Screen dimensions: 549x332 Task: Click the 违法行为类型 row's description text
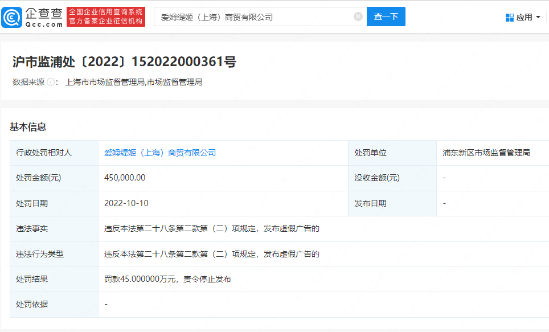tap(212, 254)
